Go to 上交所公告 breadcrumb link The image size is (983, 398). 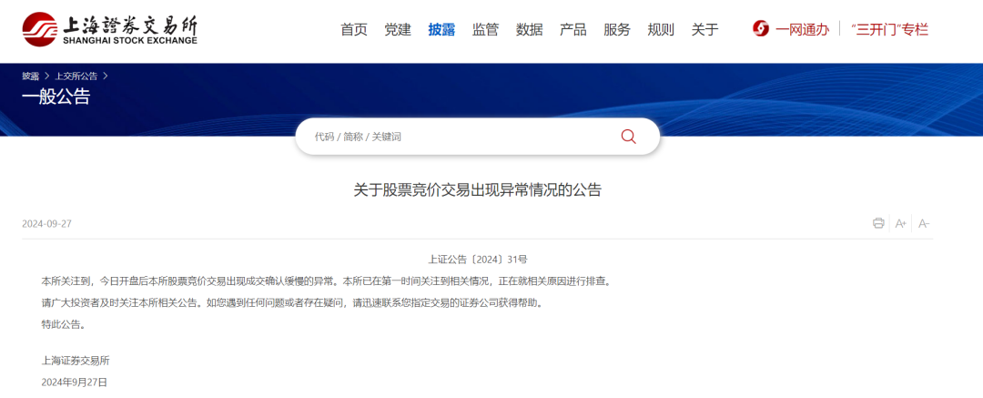(x=76, y=76)
